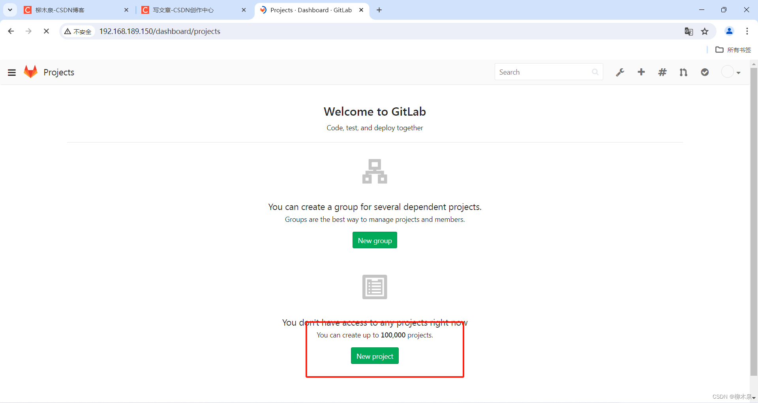This screenshot has height=403, width=758.
Task: Go forward in browser history
Action: [28, 31]
